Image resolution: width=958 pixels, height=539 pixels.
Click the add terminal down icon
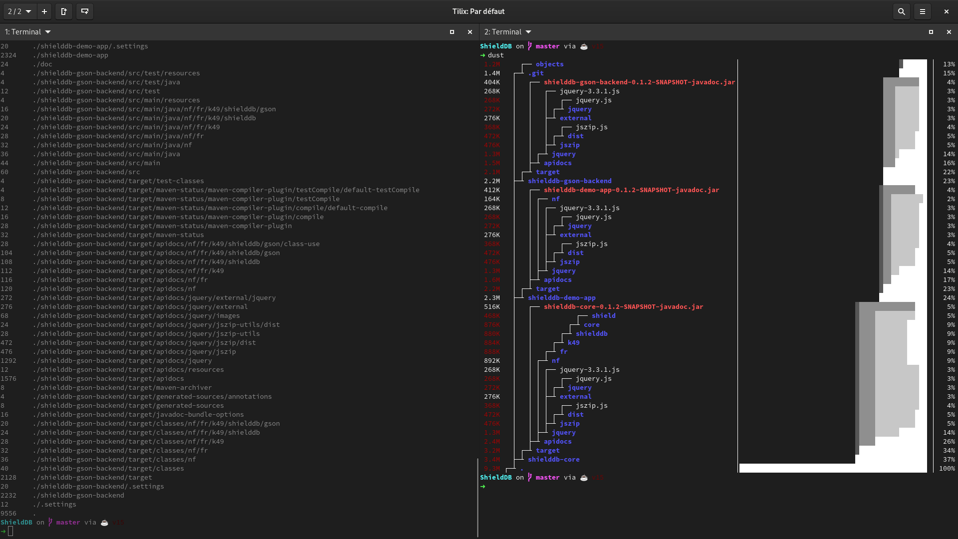[x=85, y=11]
